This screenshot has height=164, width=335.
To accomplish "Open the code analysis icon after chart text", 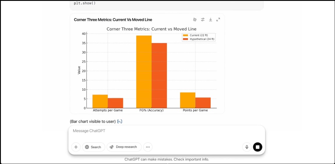I will click(x=120, y=122).
